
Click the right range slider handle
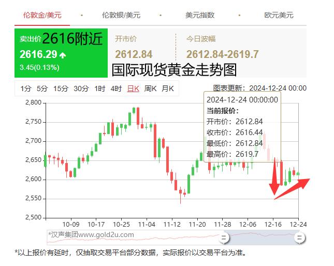click(299, 238)
